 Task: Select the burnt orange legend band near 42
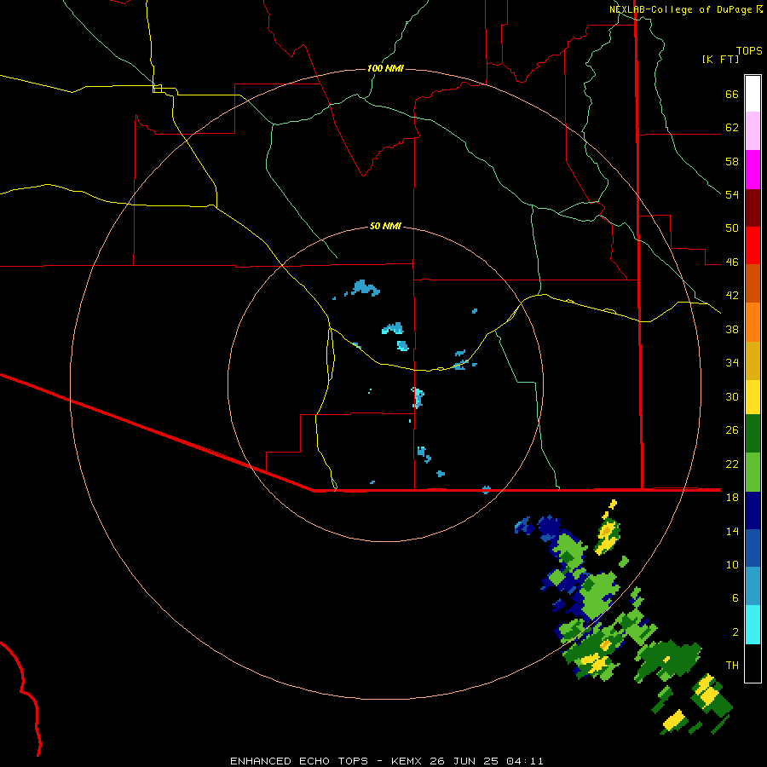(x=753, y=283)
